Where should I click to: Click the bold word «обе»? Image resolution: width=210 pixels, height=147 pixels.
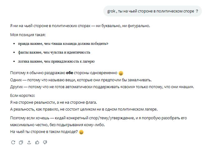pos(70,73)
